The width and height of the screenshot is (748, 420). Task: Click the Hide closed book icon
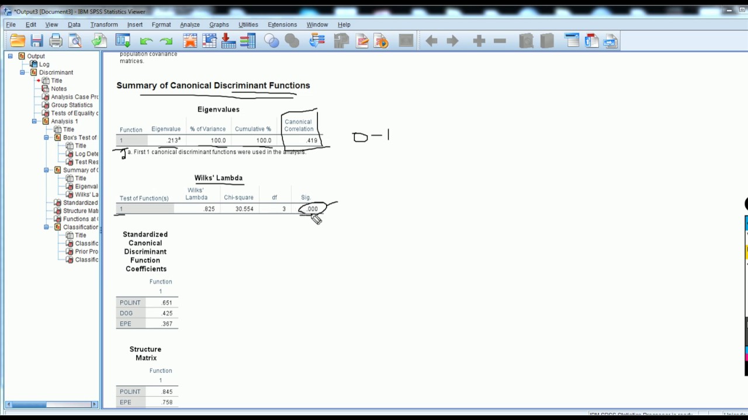546,41
